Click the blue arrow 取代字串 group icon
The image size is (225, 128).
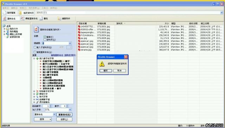[x=37, y=97]
